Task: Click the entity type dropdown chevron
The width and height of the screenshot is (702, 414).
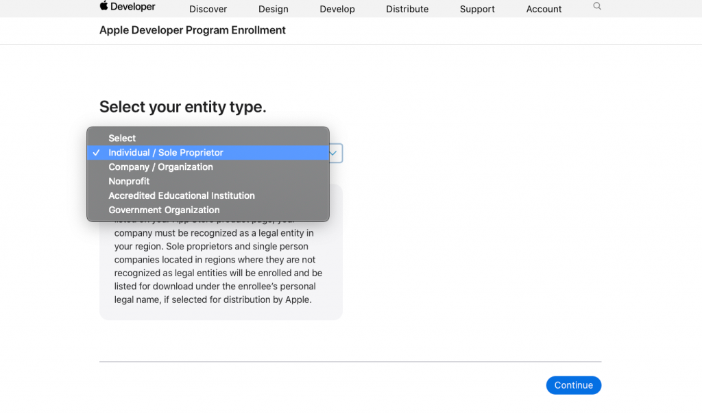Action: coord(334,153)
